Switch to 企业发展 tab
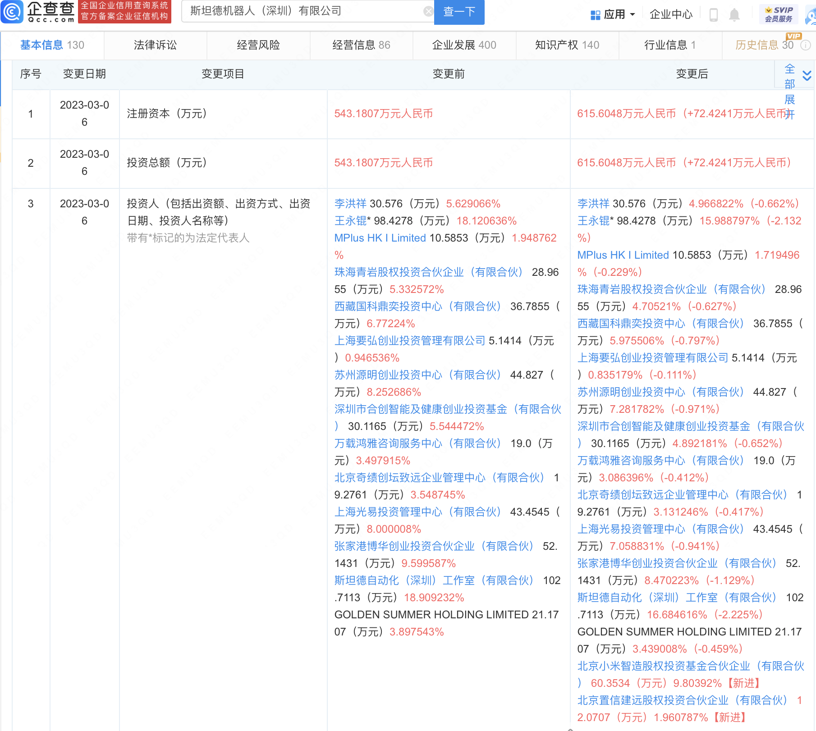This screenshot has height=731, width=816. pos(464,45)
